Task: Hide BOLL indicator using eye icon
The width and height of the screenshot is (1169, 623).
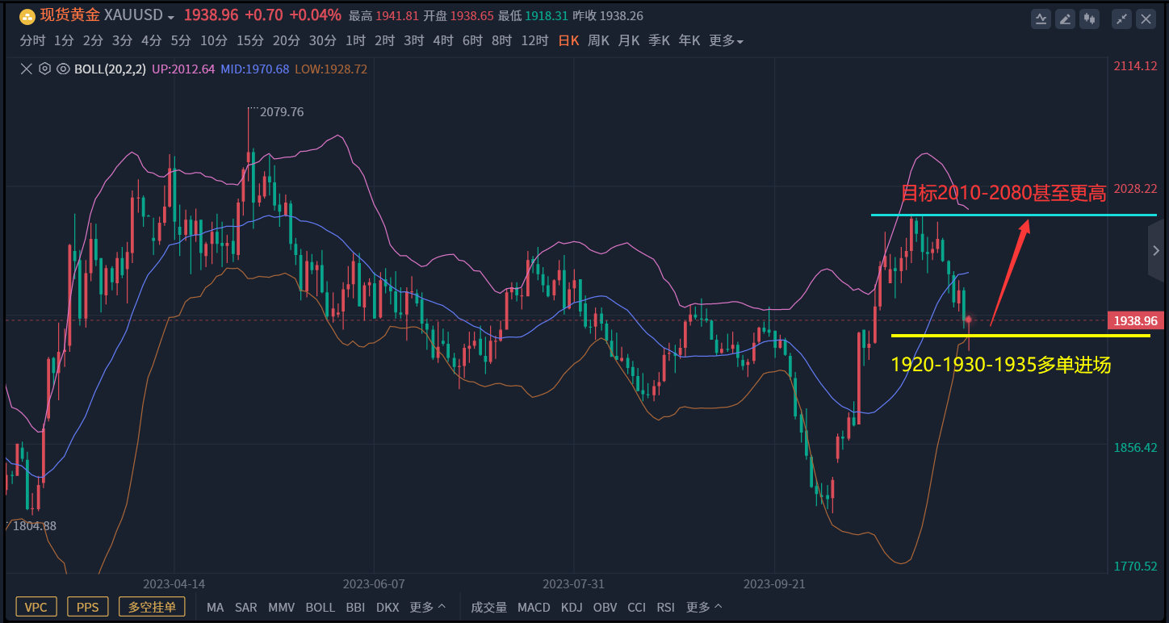Action: [x=62, y=69]
